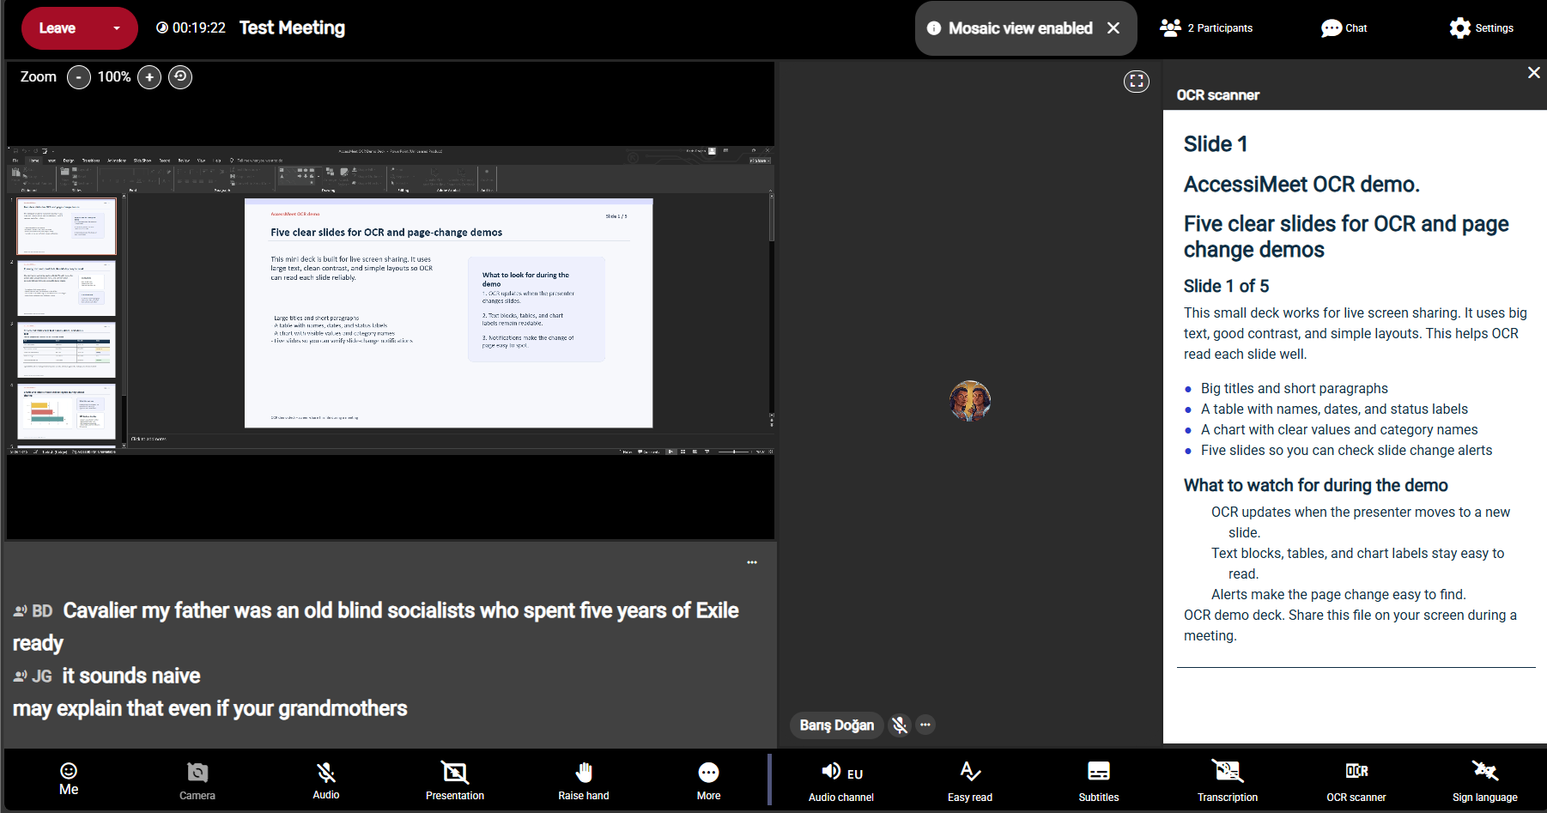Screen dimensions: 1547x813
Task: Click the 'Test Meeting' title
Action: click(x=292, y=27)
